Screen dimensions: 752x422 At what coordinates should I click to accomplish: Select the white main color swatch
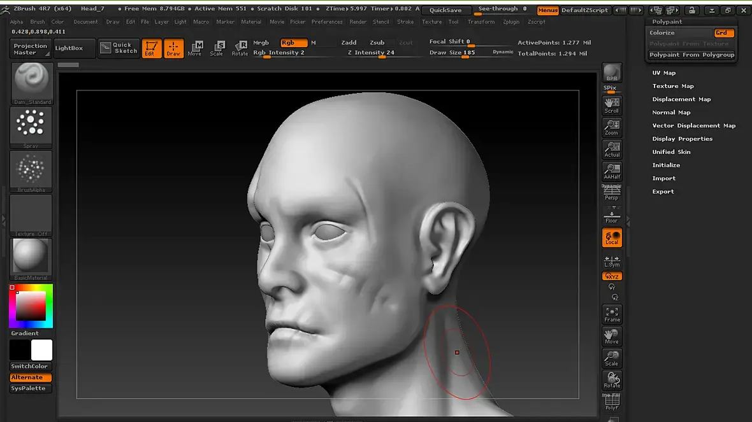[x=41, y=350]
